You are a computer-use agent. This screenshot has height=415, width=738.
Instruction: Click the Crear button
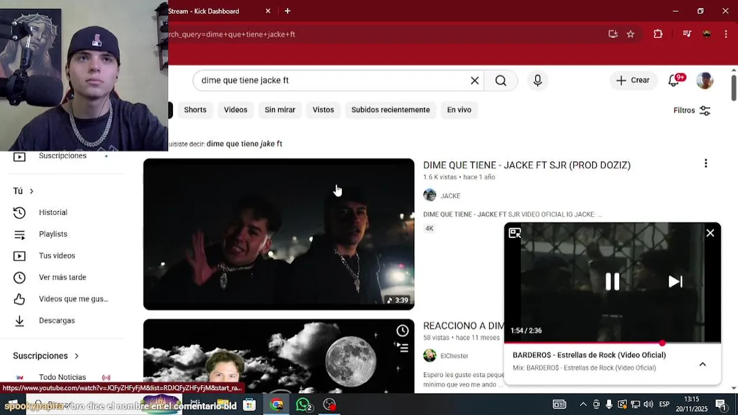click(x=632, y=80)
